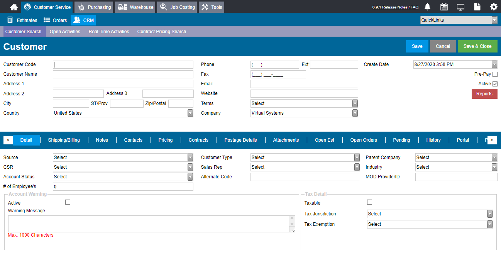Viewport: 501px width, 254px height.
Task: Open the Terms dropdown
Action: tap(304, 103)
